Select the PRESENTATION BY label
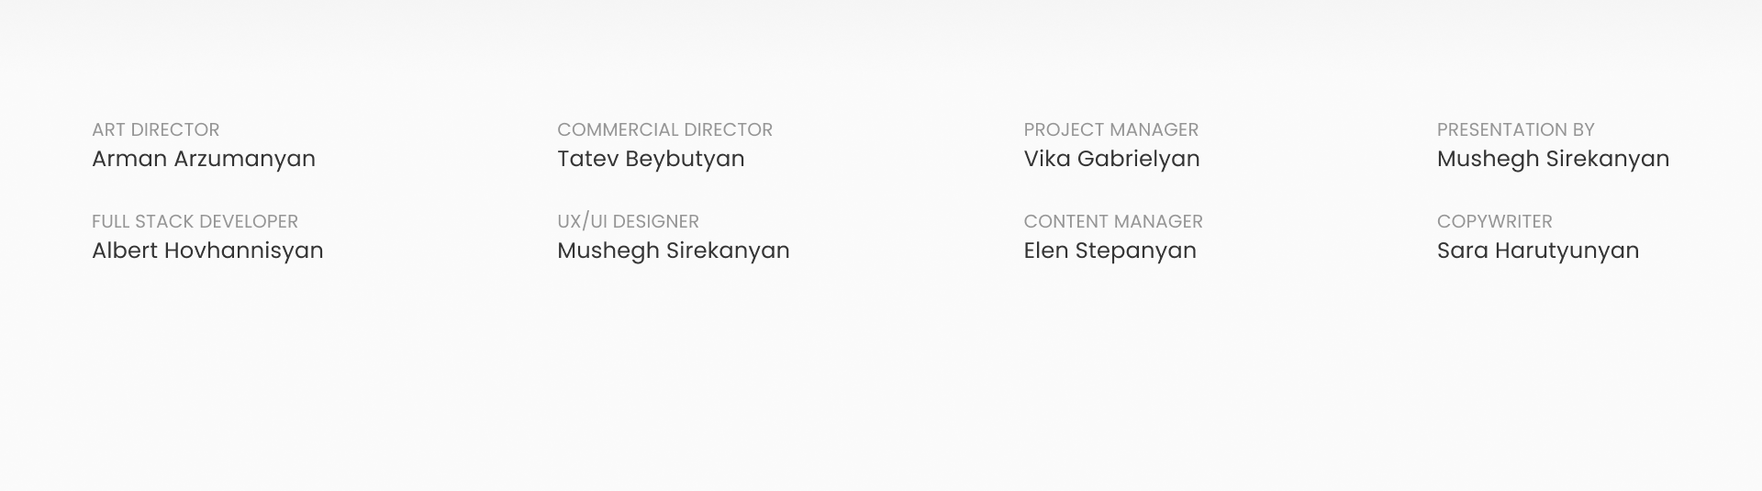 [1516, 129]
